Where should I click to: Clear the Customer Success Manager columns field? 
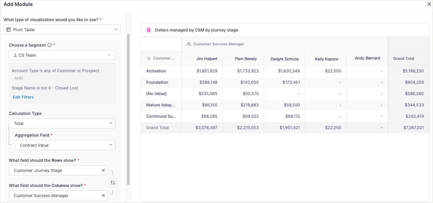[x=103, y=195]
